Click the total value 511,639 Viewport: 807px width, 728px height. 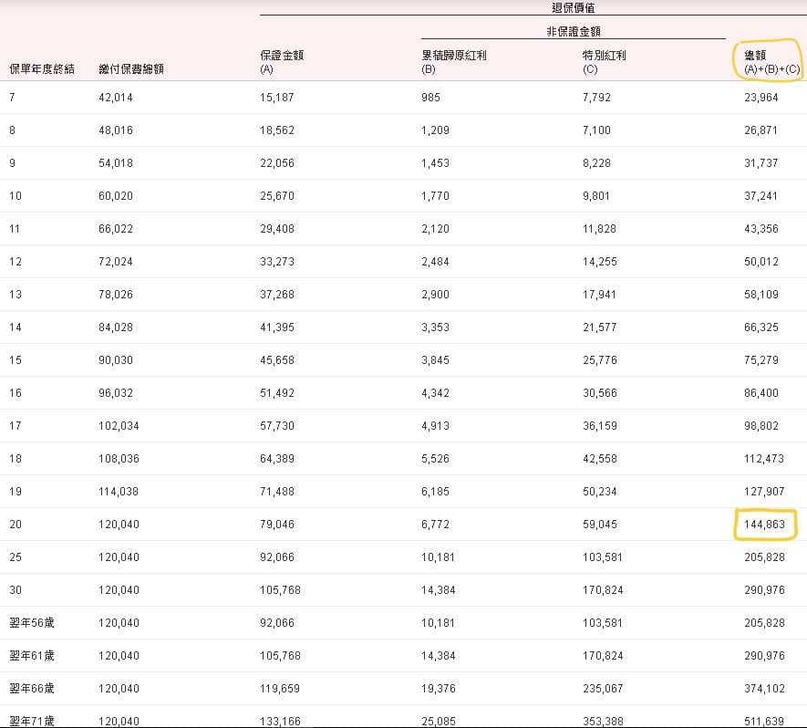[x=764, y=721]
